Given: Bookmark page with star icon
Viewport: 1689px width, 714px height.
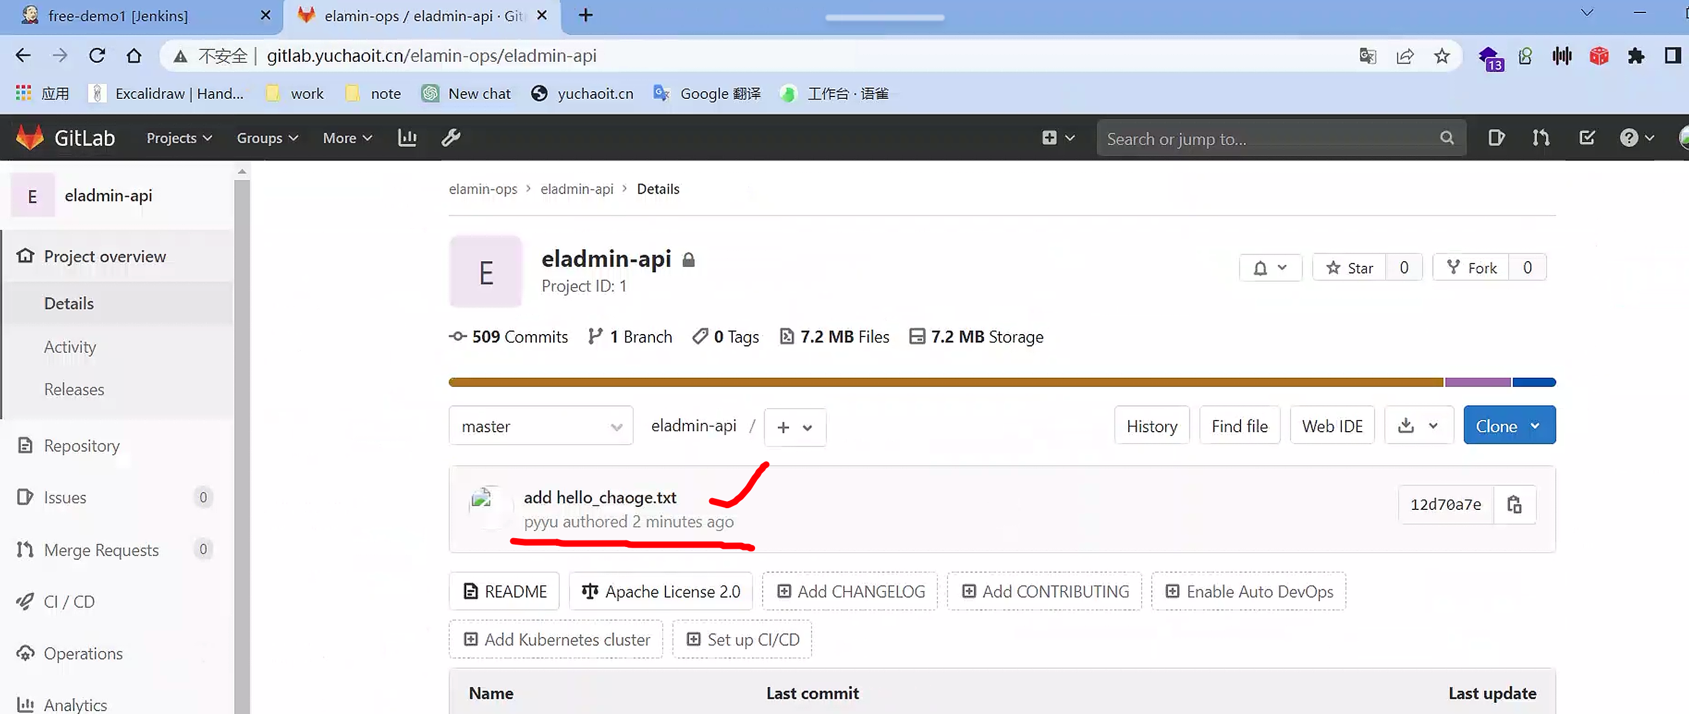Looking at the screenshot, I should 1441,56.
